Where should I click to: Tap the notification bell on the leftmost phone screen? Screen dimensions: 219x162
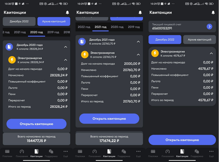[x=67, y=12]
